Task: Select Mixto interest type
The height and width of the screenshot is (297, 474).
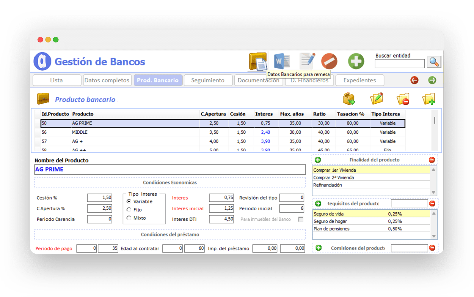Action: (129, 218)
